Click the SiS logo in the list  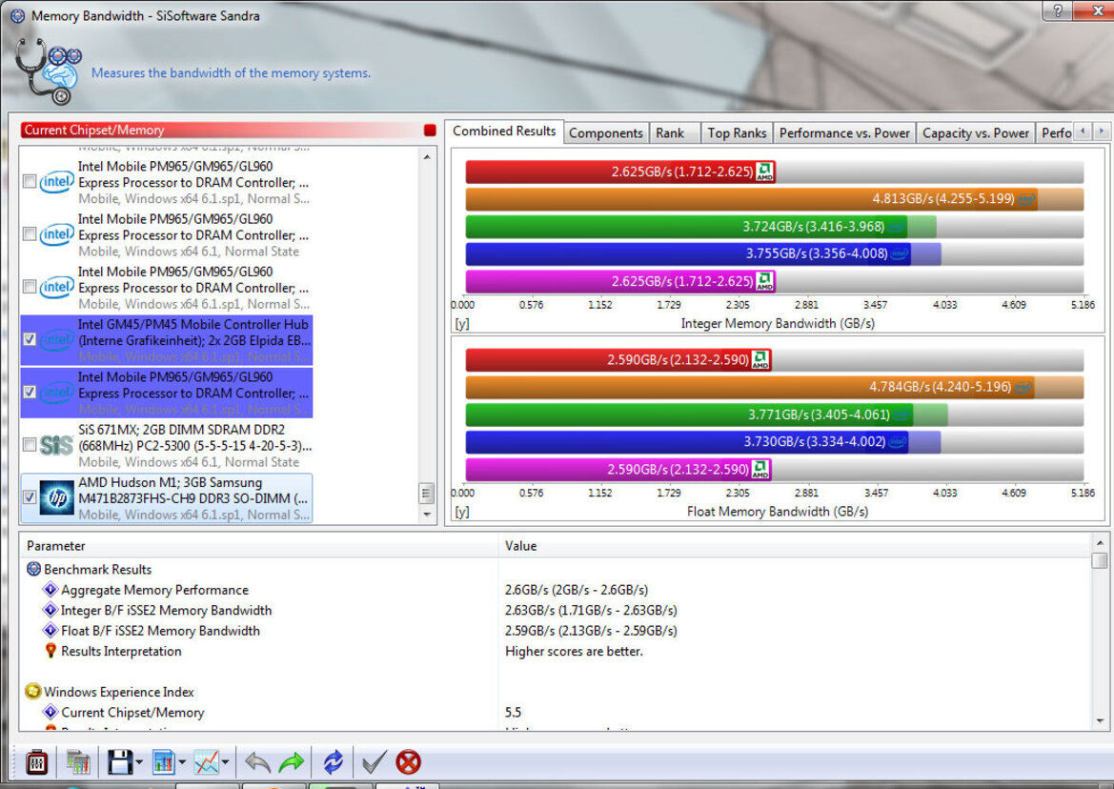pos(57,446)
